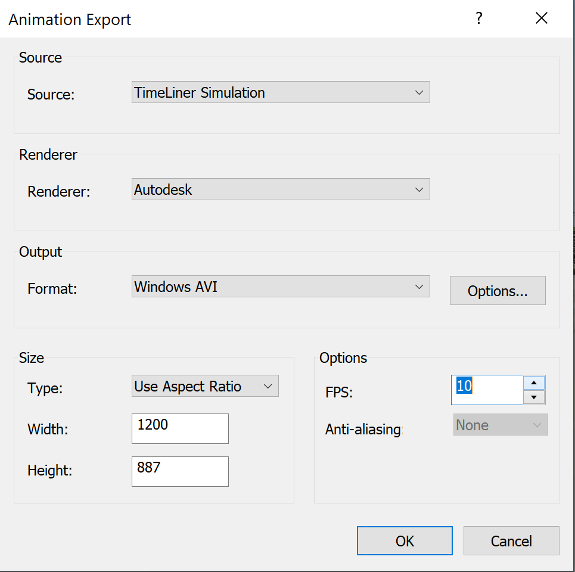575x572 pixels.
Task: Decrease FPS using the down spinner arrow
Action: click(x=534, y=397)
